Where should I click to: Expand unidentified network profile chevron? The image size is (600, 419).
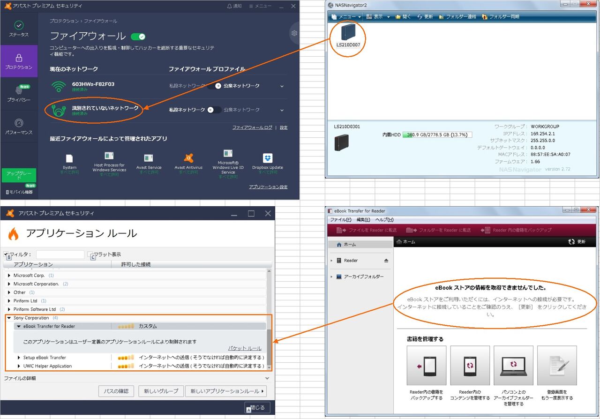pyautogui.click(x=282, y=110)
